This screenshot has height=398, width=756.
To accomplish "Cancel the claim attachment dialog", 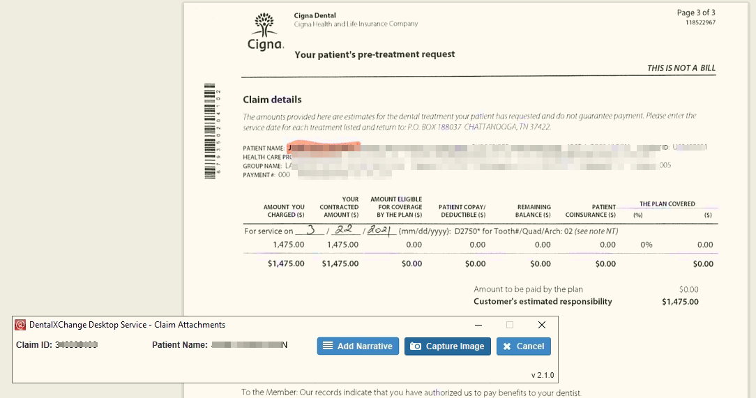I will click(524, 346).
